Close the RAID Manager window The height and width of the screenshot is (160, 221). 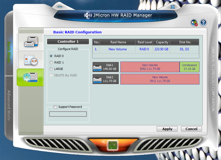pos(173,7)
